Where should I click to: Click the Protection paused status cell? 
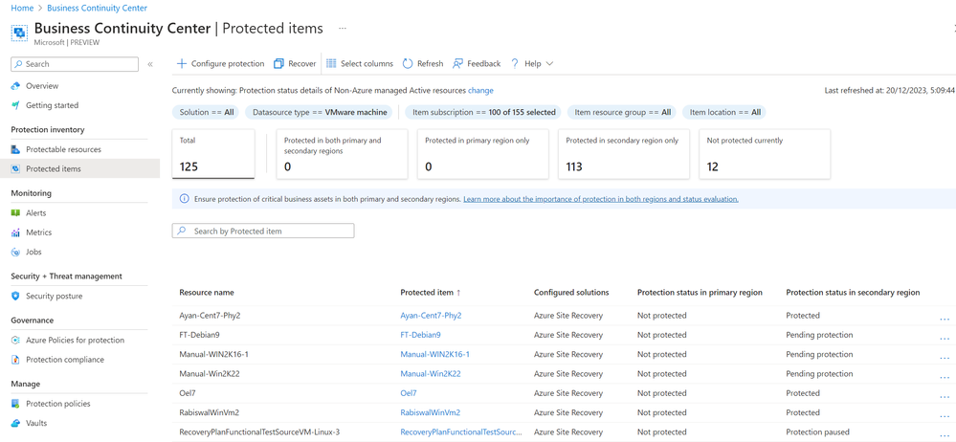pos(817,432)
